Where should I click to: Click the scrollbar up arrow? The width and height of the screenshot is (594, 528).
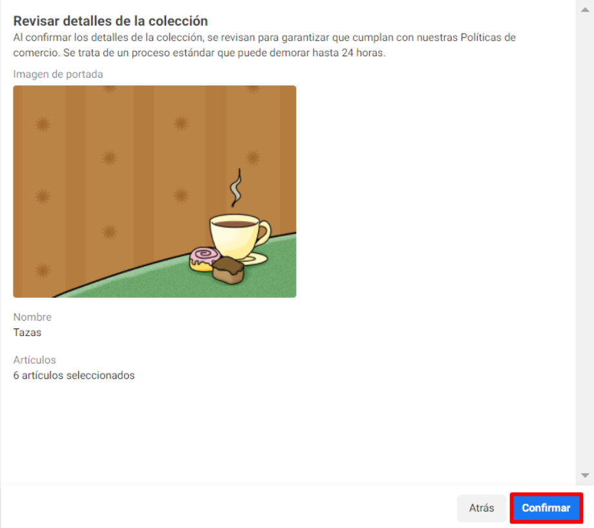[x=585, y=10]
